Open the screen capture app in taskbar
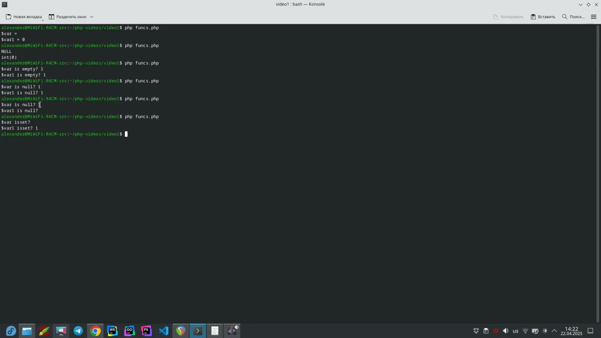The image size is (601, 338). click(x=61, y=331)
